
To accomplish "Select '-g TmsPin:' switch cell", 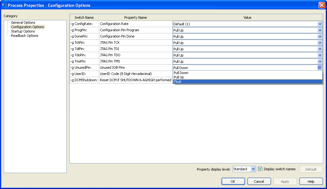I will tap(84, 61).
